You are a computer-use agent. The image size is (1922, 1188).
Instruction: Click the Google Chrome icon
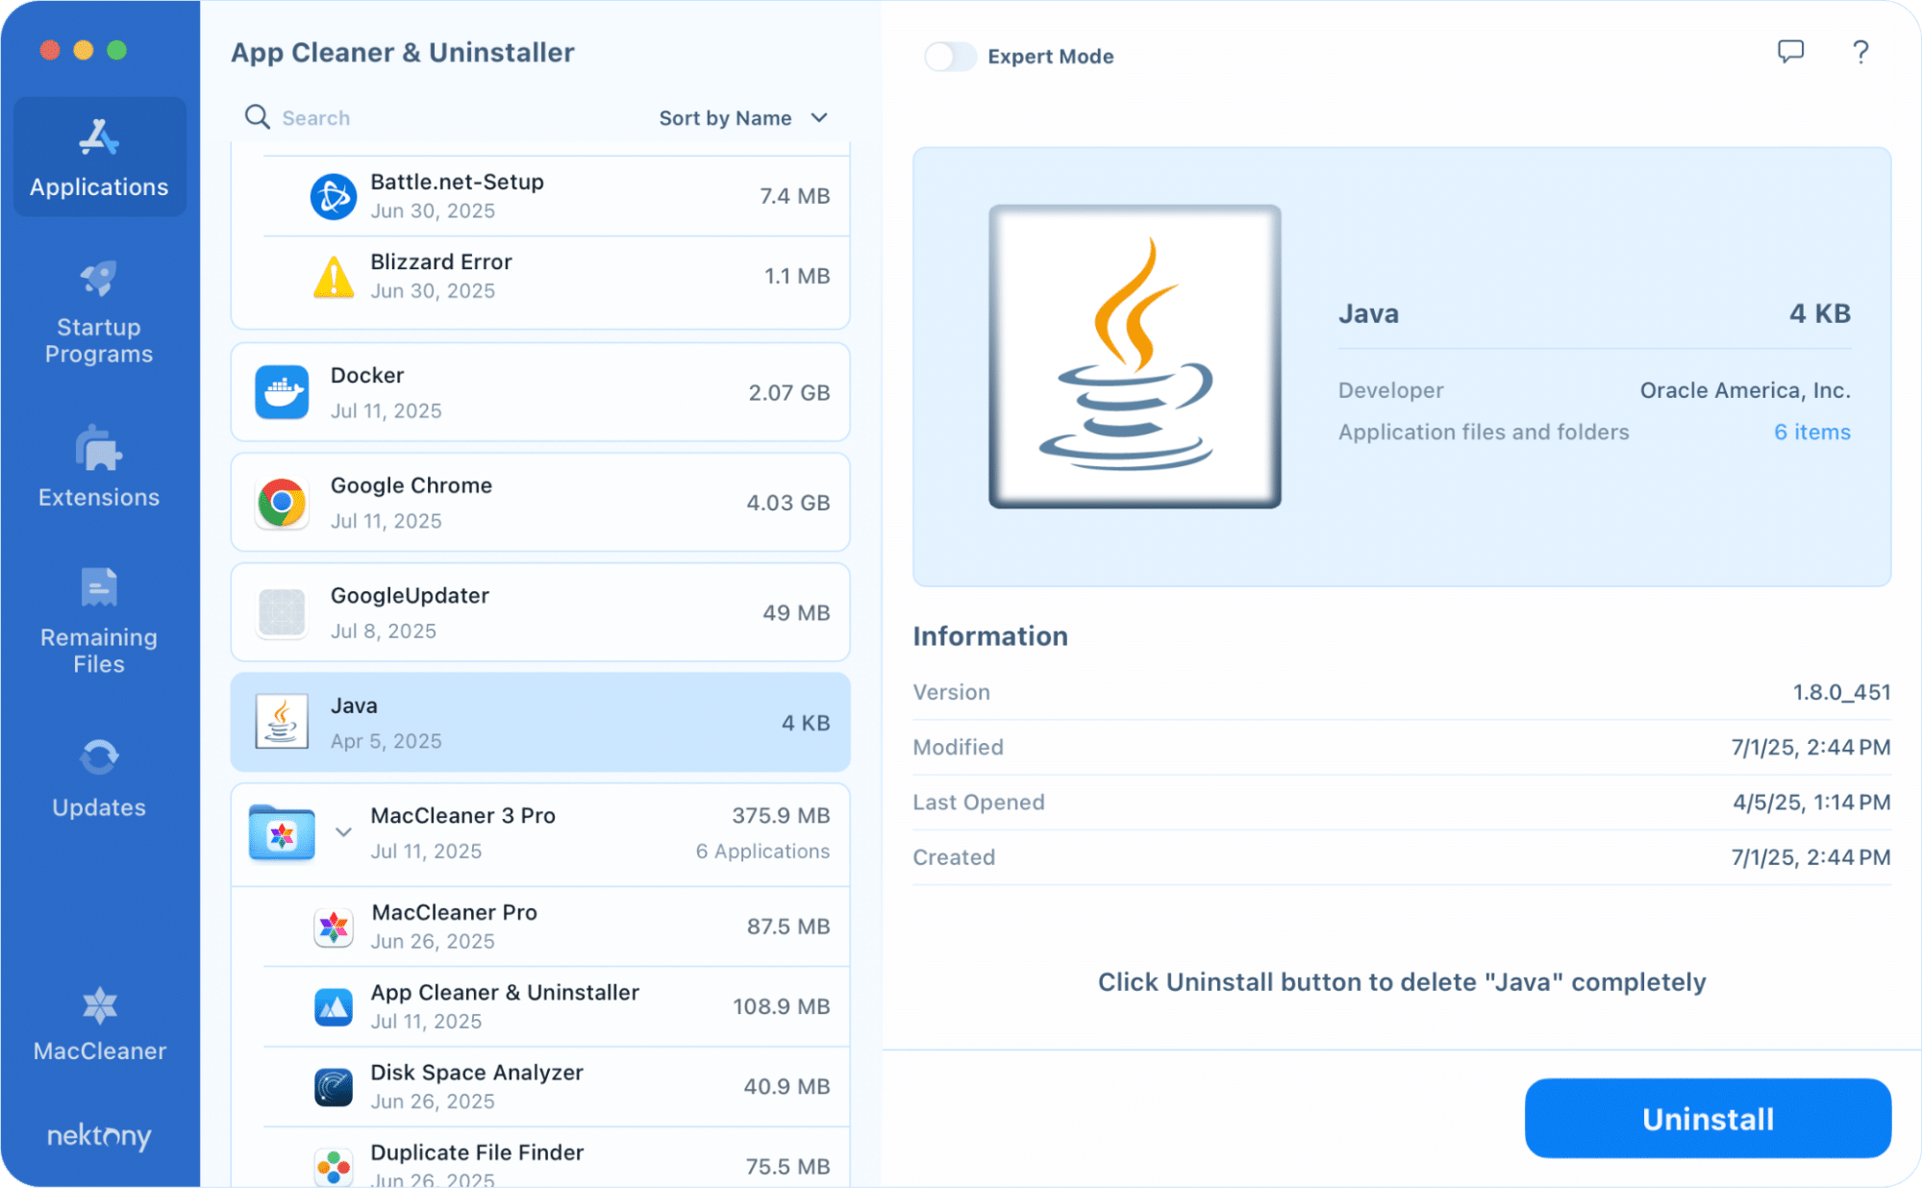click(282, 502)
